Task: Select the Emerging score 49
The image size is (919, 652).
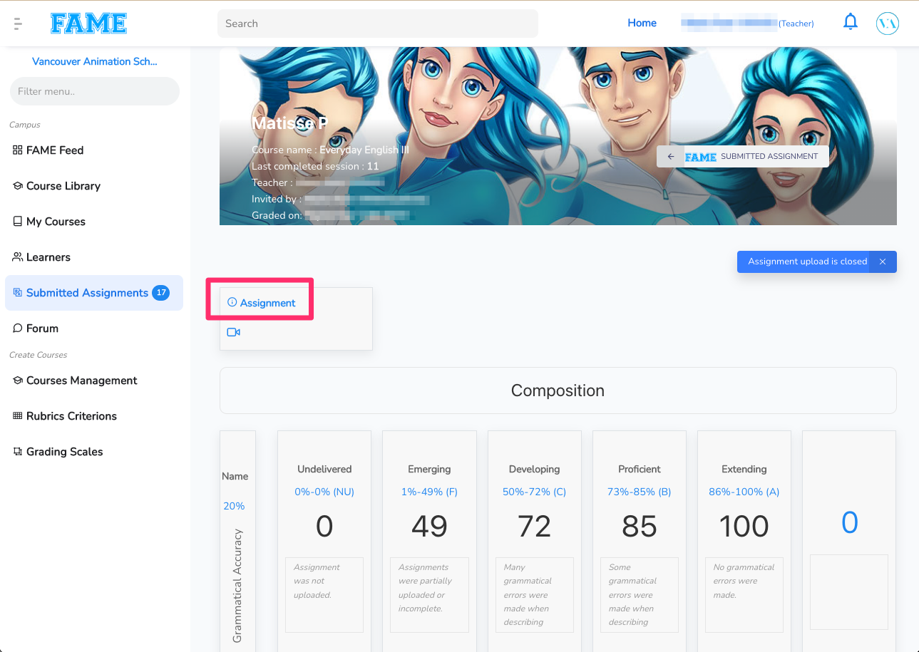Action: pyautogui.click(x=429, y=527)
